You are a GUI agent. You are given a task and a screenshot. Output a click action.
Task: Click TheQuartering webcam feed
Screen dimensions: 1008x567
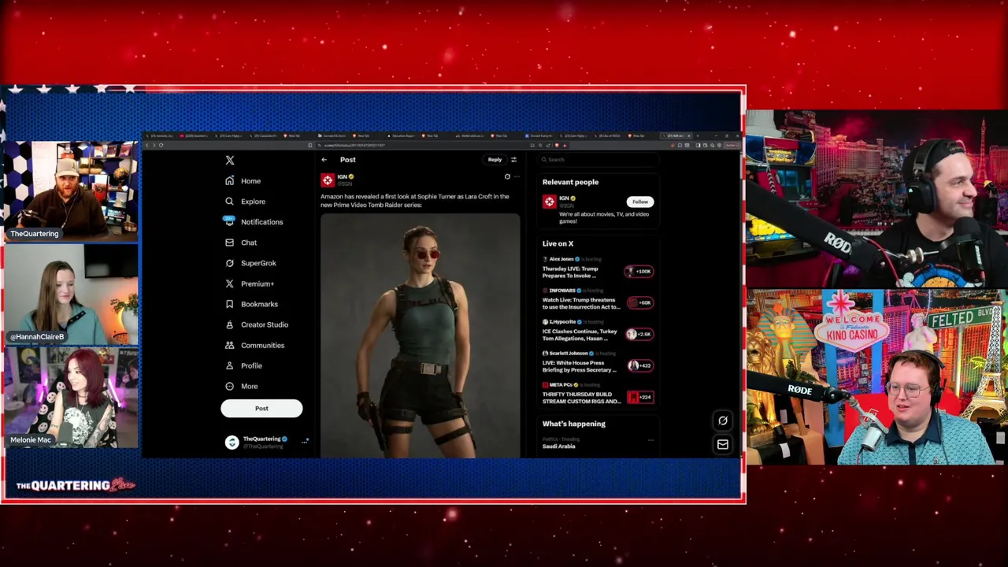[71, 191]
